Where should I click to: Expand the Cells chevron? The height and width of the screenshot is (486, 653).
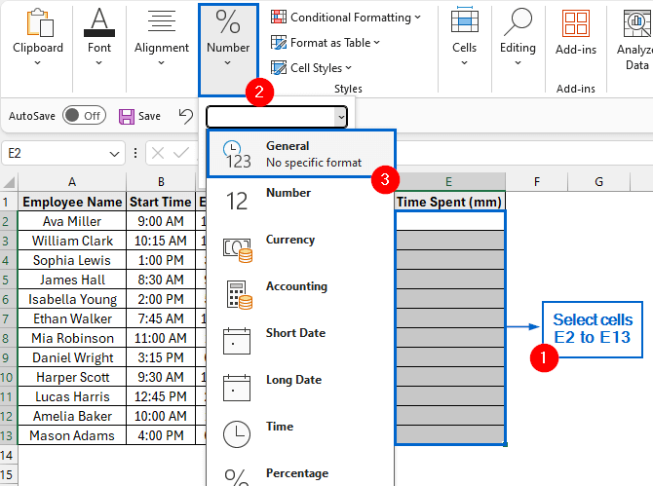[x=464, y=63]
